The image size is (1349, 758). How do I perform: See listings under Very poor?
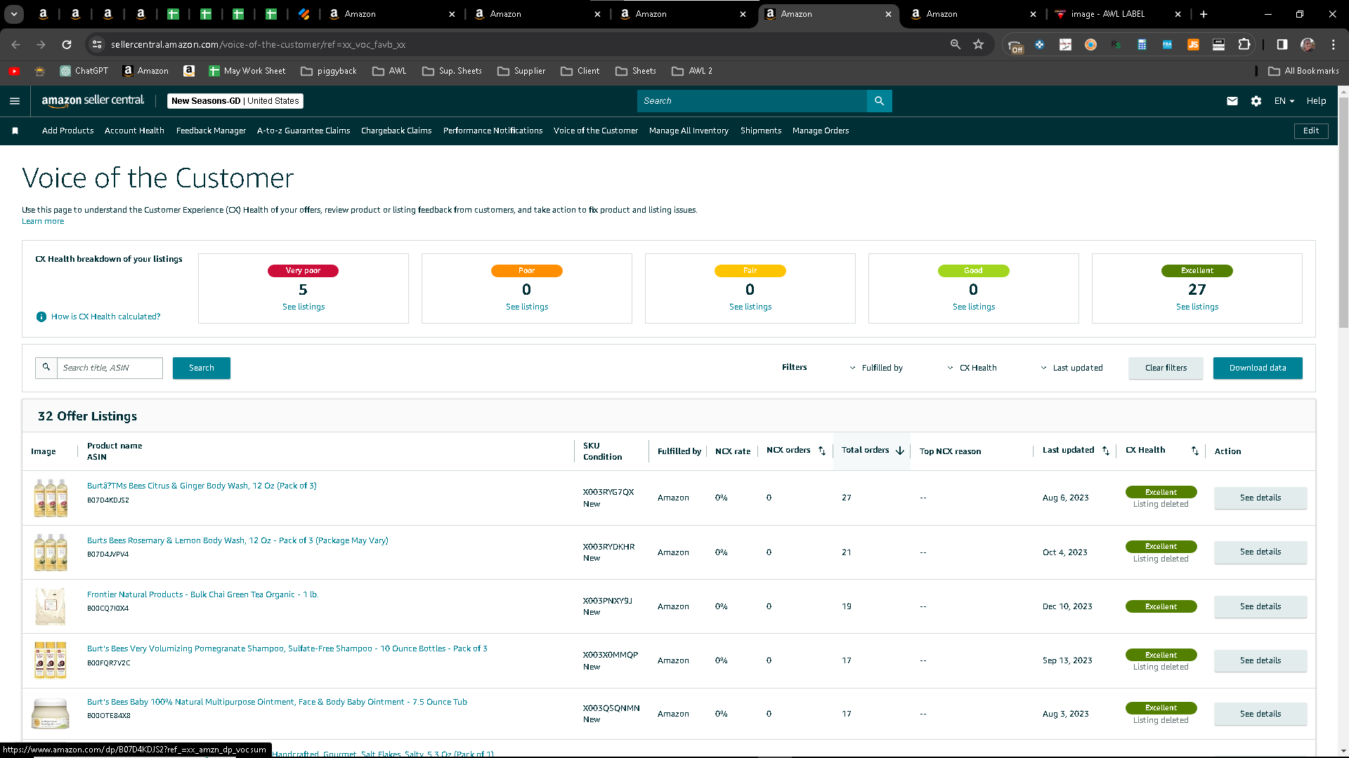(x=304, y=307)
